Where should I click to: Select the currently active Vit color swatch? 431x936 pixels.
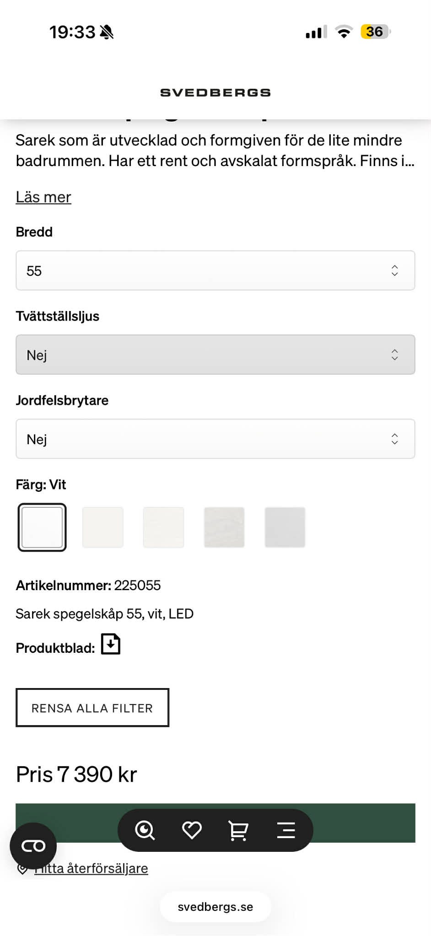[42, 527]
